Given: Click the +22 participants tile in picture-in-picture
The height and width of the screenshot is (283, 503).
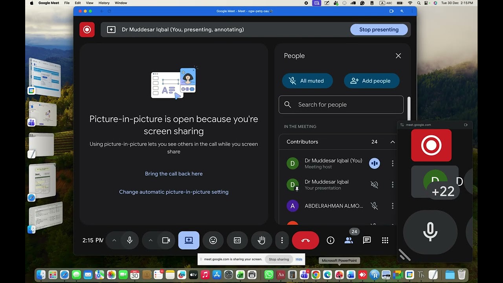Looking at the screenshot, I should [443, 191].
